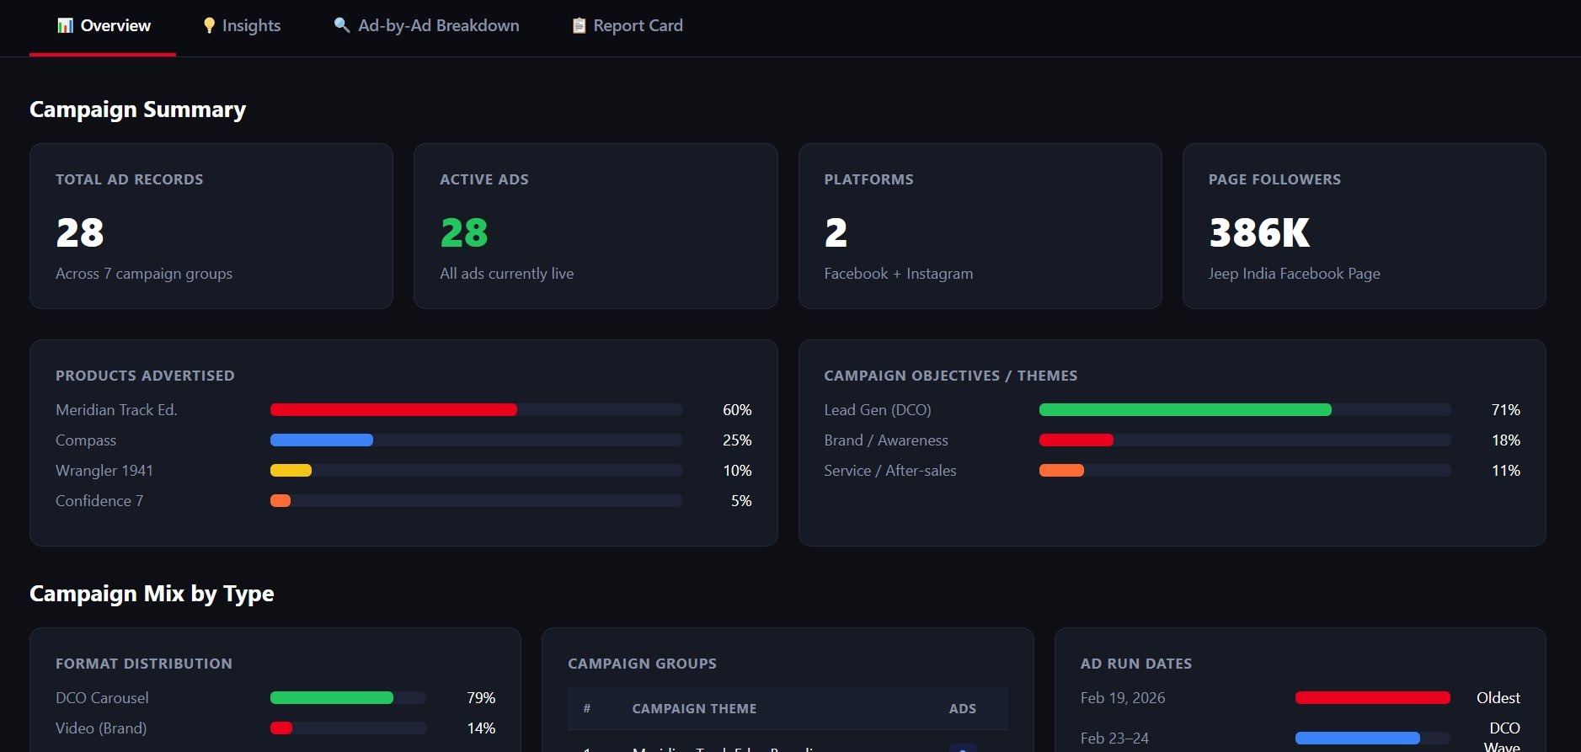
Task: Open the Ad-by-Ad Breakdown tab
Action: (x=426, y=26)
